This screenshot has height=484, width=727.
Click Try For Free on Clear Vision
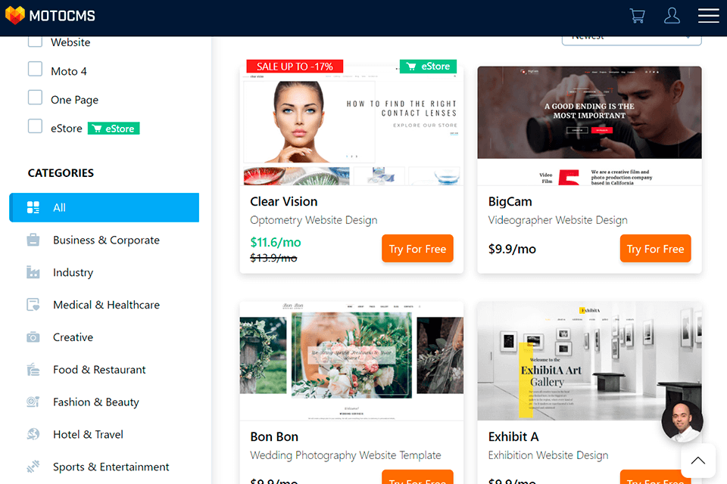pyautogui.click(x=417, y=249)
